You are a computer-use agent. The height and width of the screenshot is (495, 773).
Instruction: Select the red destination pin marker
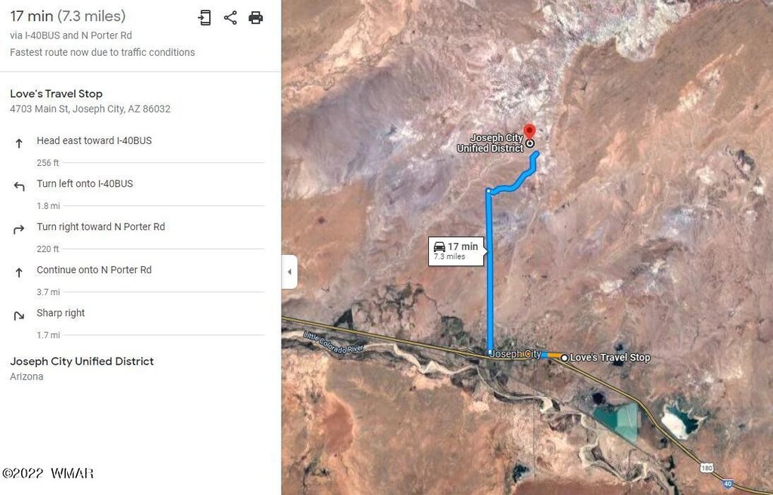click(529, 131)
